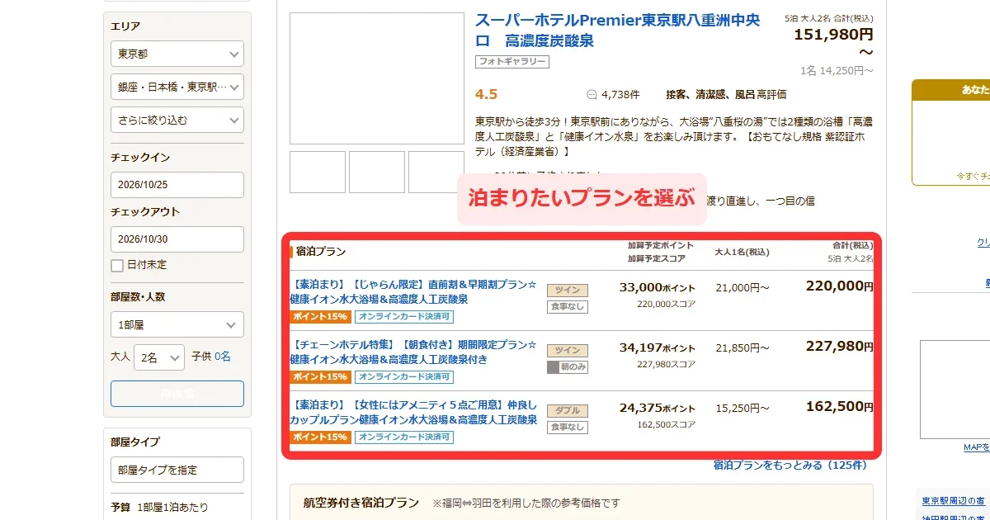Click オンラインカード決済可 tag on カップルプラン
This screenshot has height=520, width=990.
coord(404,437)
